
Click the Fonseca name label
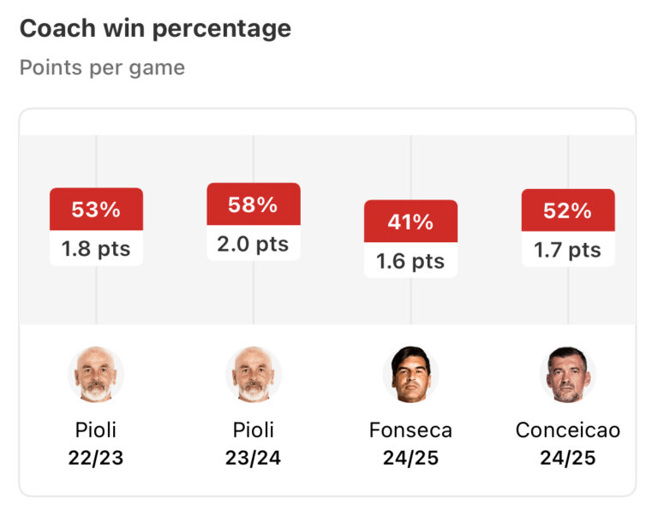(410, 430)
